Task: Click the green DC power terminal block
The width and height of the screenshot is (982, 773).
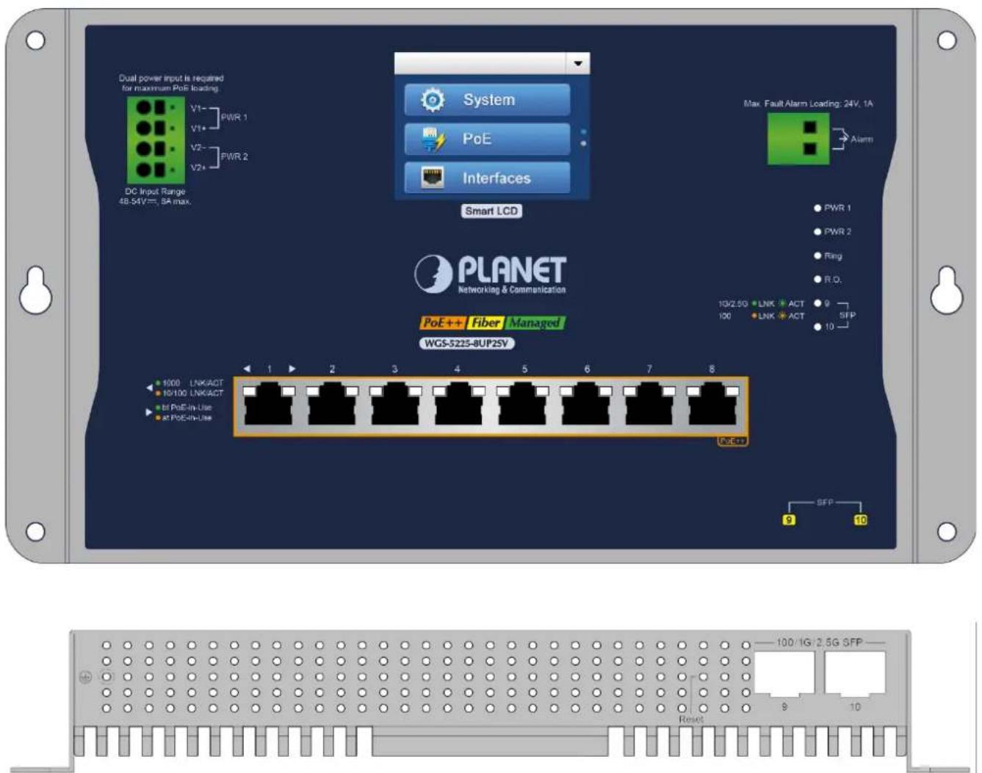Action: point(155,139)
